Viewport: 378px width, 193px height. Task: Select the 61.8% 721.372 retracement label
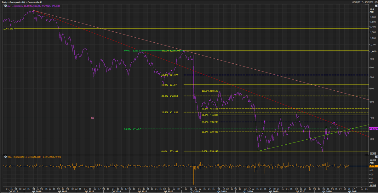click(169, 75)
